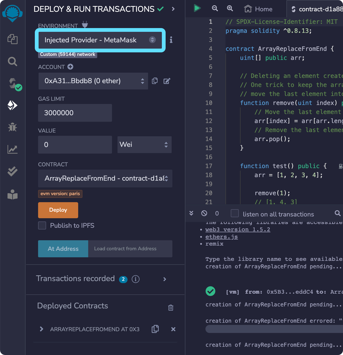Click inside the Gas Limit field

point(75,113)
